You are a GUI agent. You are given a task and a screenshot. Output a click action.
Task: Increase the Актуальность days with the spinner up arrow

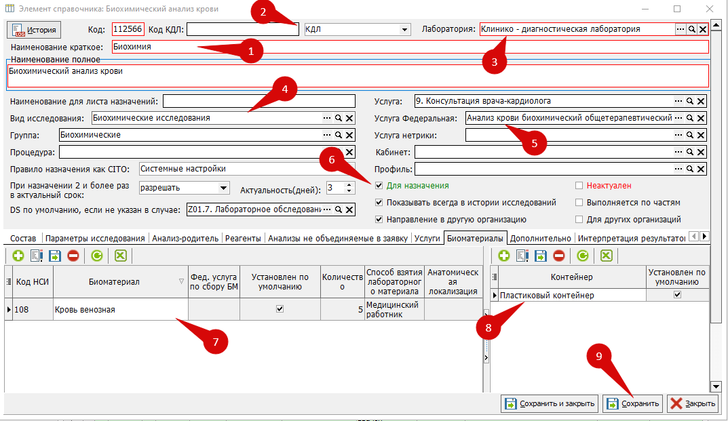(x=349, y=185)
